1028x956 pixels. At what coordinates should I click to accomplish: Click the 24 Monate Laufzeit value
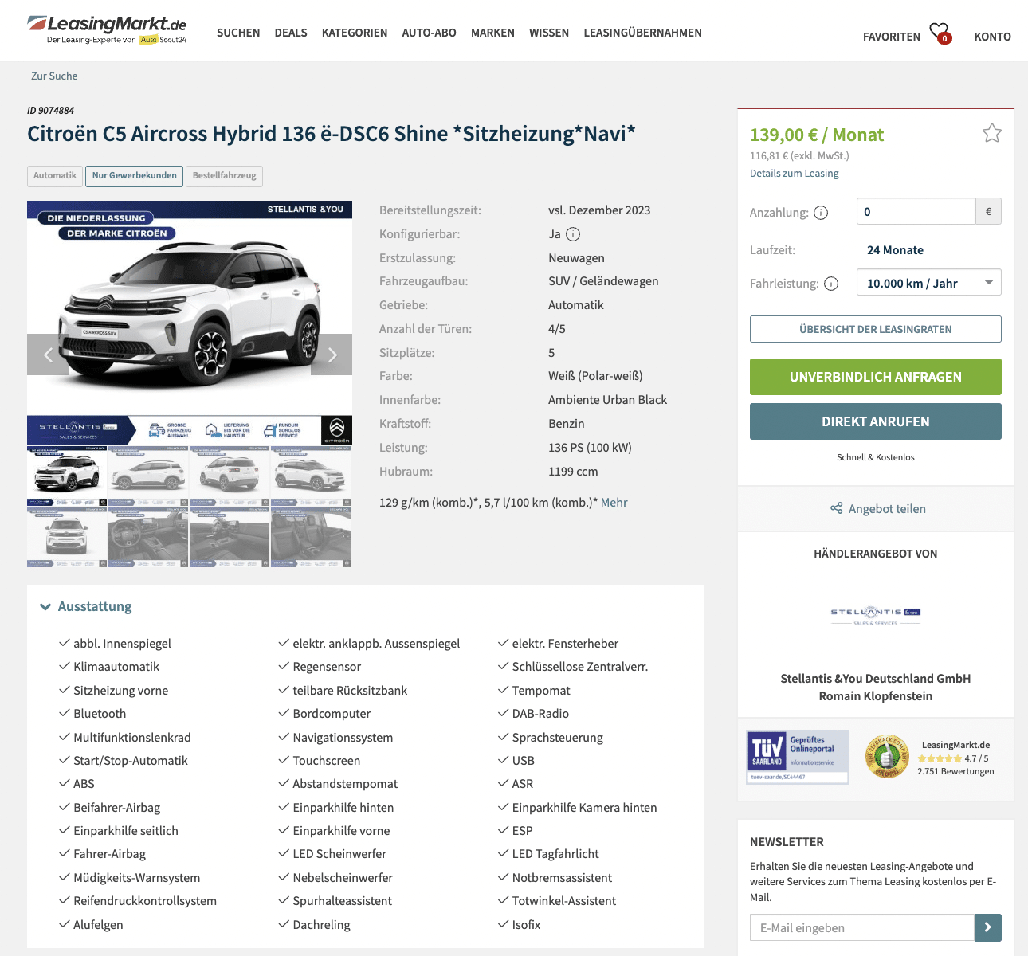tap(895, 250)
